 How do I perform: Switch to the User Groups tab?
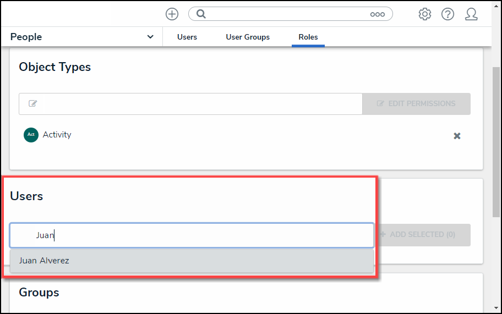click(248, 37)
